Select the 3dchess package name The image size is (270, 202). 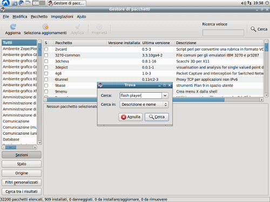coord(62,61)
